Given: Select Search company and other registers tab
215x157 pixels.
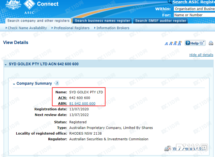Looking at the screenshot, I should [x=38, y=21].
